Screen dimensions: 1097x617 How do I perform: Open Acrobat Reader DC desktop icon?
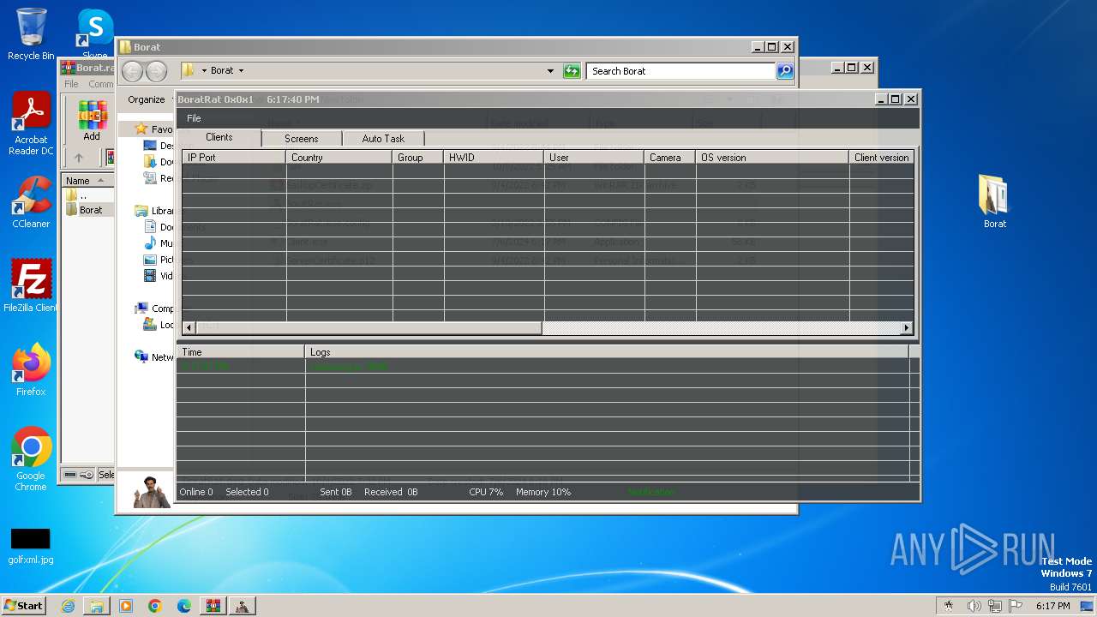pyautogui.click(x=31, y=125)
